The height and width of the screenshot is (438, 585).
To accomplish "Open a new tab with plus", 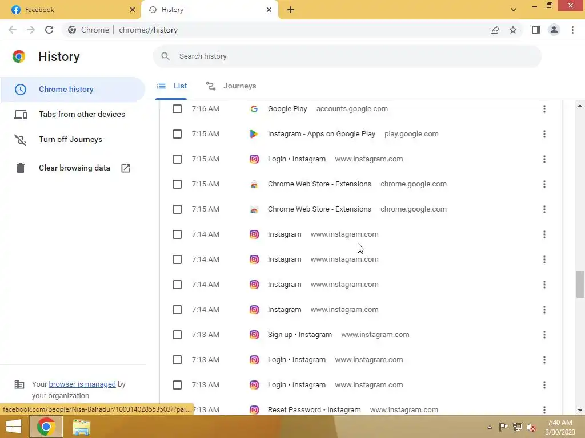I will (291, 10).
